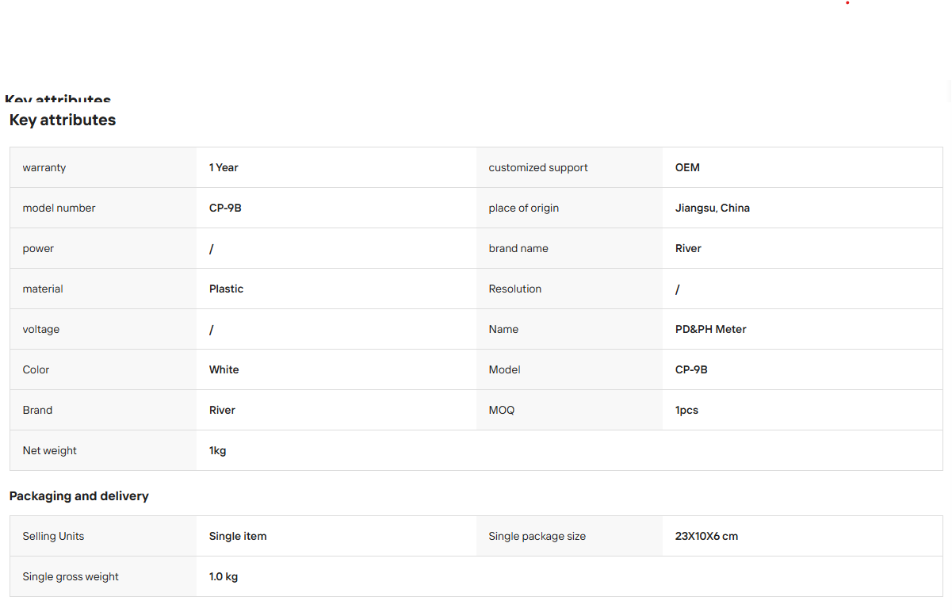Select the Net weight value 1kg
The width and height of the screenshot is (952, 612).
pyautogui.click(x=217, y=450)
